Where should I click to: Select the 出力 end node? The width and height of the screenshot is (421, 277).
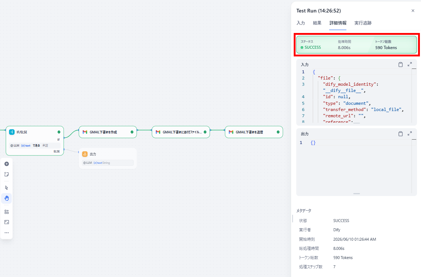(x=108, y=158)
